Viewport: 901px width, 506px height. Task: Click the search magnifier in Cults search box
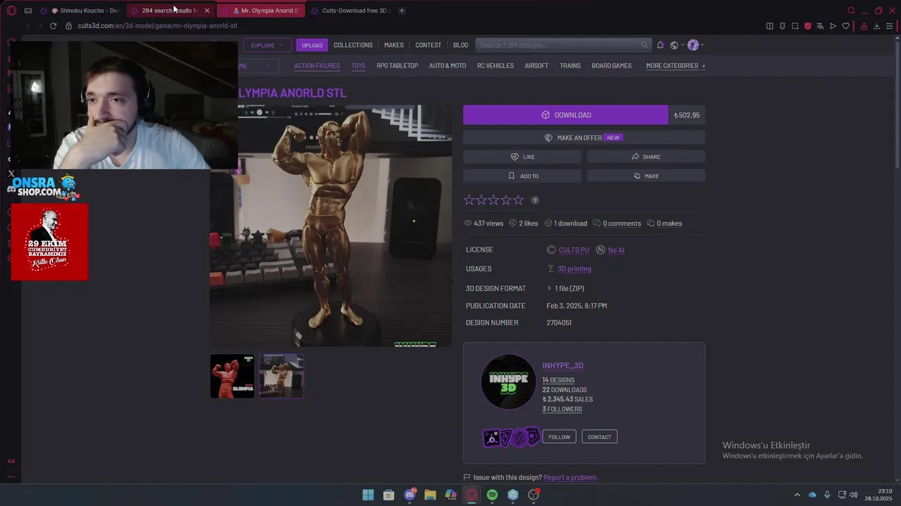(x=644, y=45)
